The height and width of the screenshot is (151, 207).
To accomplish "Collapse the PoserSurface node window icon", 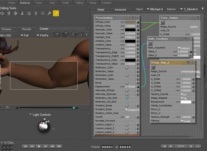I will (x=132, y=18).
